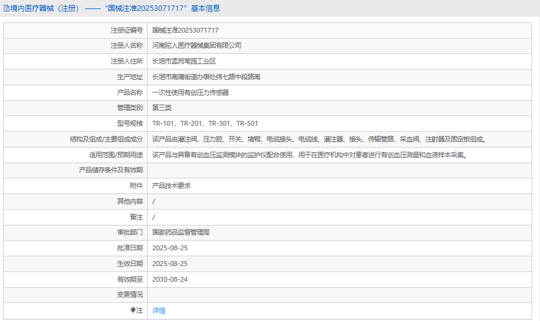Click the 其他内容 label
This screenshot has width=540, height=321.
point(130,201)
